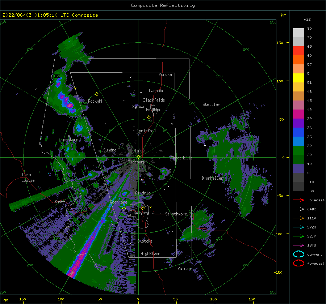Click the yellow diamond marker above Calgary
The width and height of the screenshot is (326, 304).
click(x=143, y=208)
